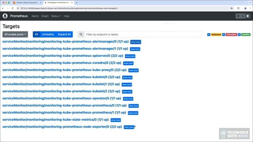Image resolution: width=253 pixels, height=142 pixels.
Task: Bookmark this page with the star icon
Action: point(232,8)
